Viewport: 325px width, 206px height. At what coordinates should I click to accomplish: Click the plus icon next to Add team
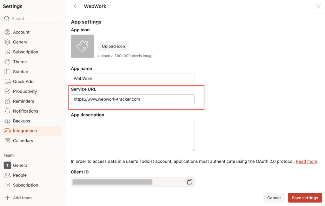tap(7, 198)
